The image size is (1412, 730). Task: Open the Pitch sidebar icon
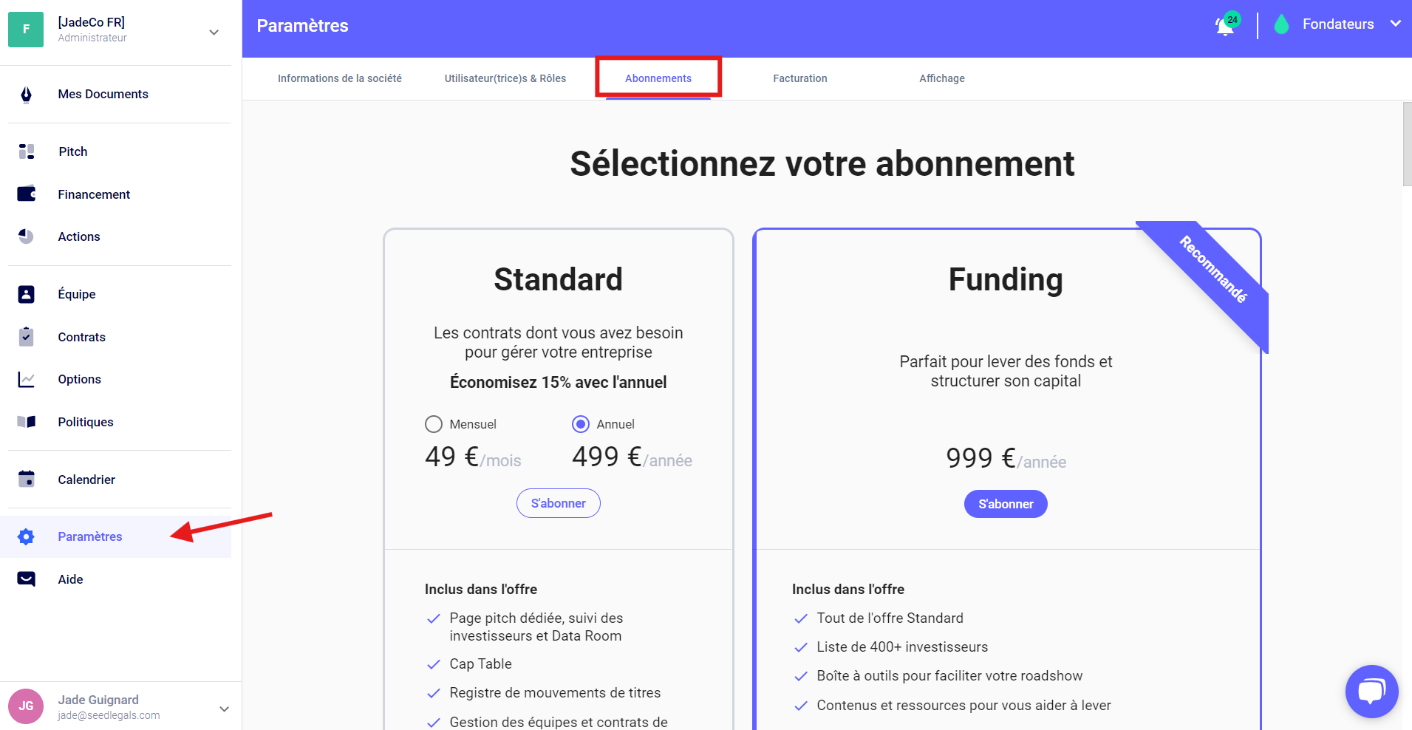(x=27, y=151)
